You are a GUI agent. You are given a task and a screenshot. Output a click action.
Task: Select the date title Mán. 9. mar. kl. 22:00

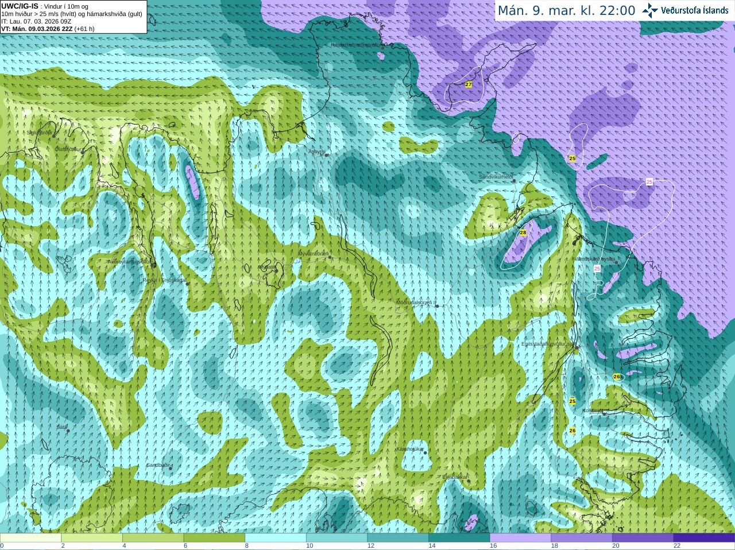point(566,10)
